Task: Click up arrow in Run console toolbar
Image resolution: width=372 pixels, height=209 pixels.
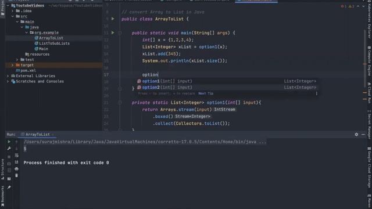Action: (x=16, y=142)
